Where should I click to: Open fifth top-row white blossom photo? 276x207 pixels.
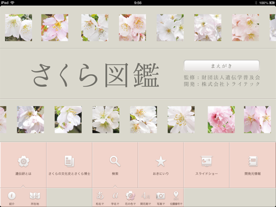170,28
